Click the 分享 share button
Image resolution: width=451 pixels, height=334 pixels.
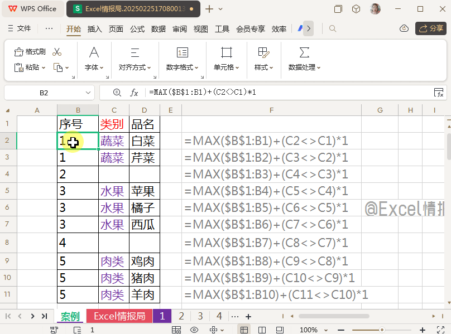coord(430,28)
